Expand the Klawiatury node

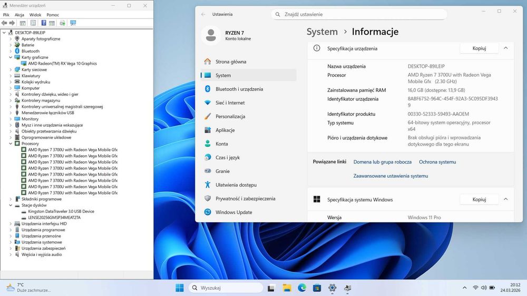click(11, 76)
